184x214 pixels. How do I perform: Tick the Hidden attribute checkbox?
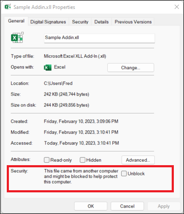click(x=82, y=160)
